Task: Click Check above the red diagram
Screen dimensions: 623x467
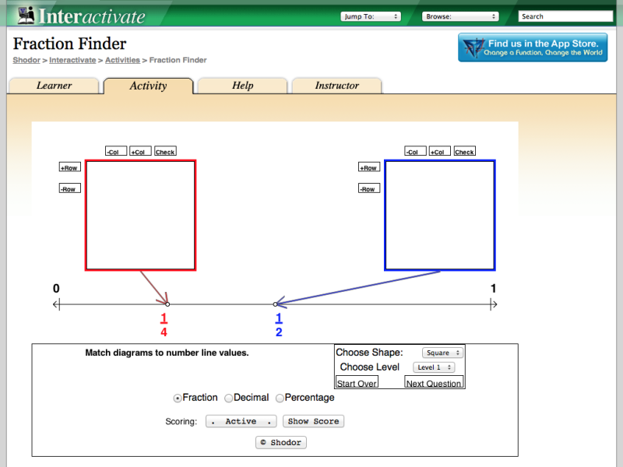Action: tap(165, 150)
